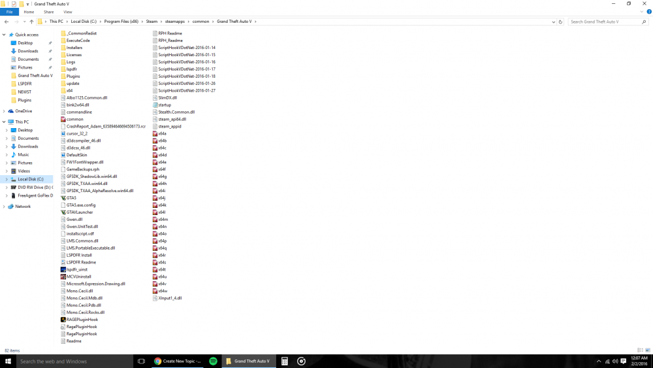Select the startup file icon
Screen dimensions: 653x368
(x=155, y=105)
